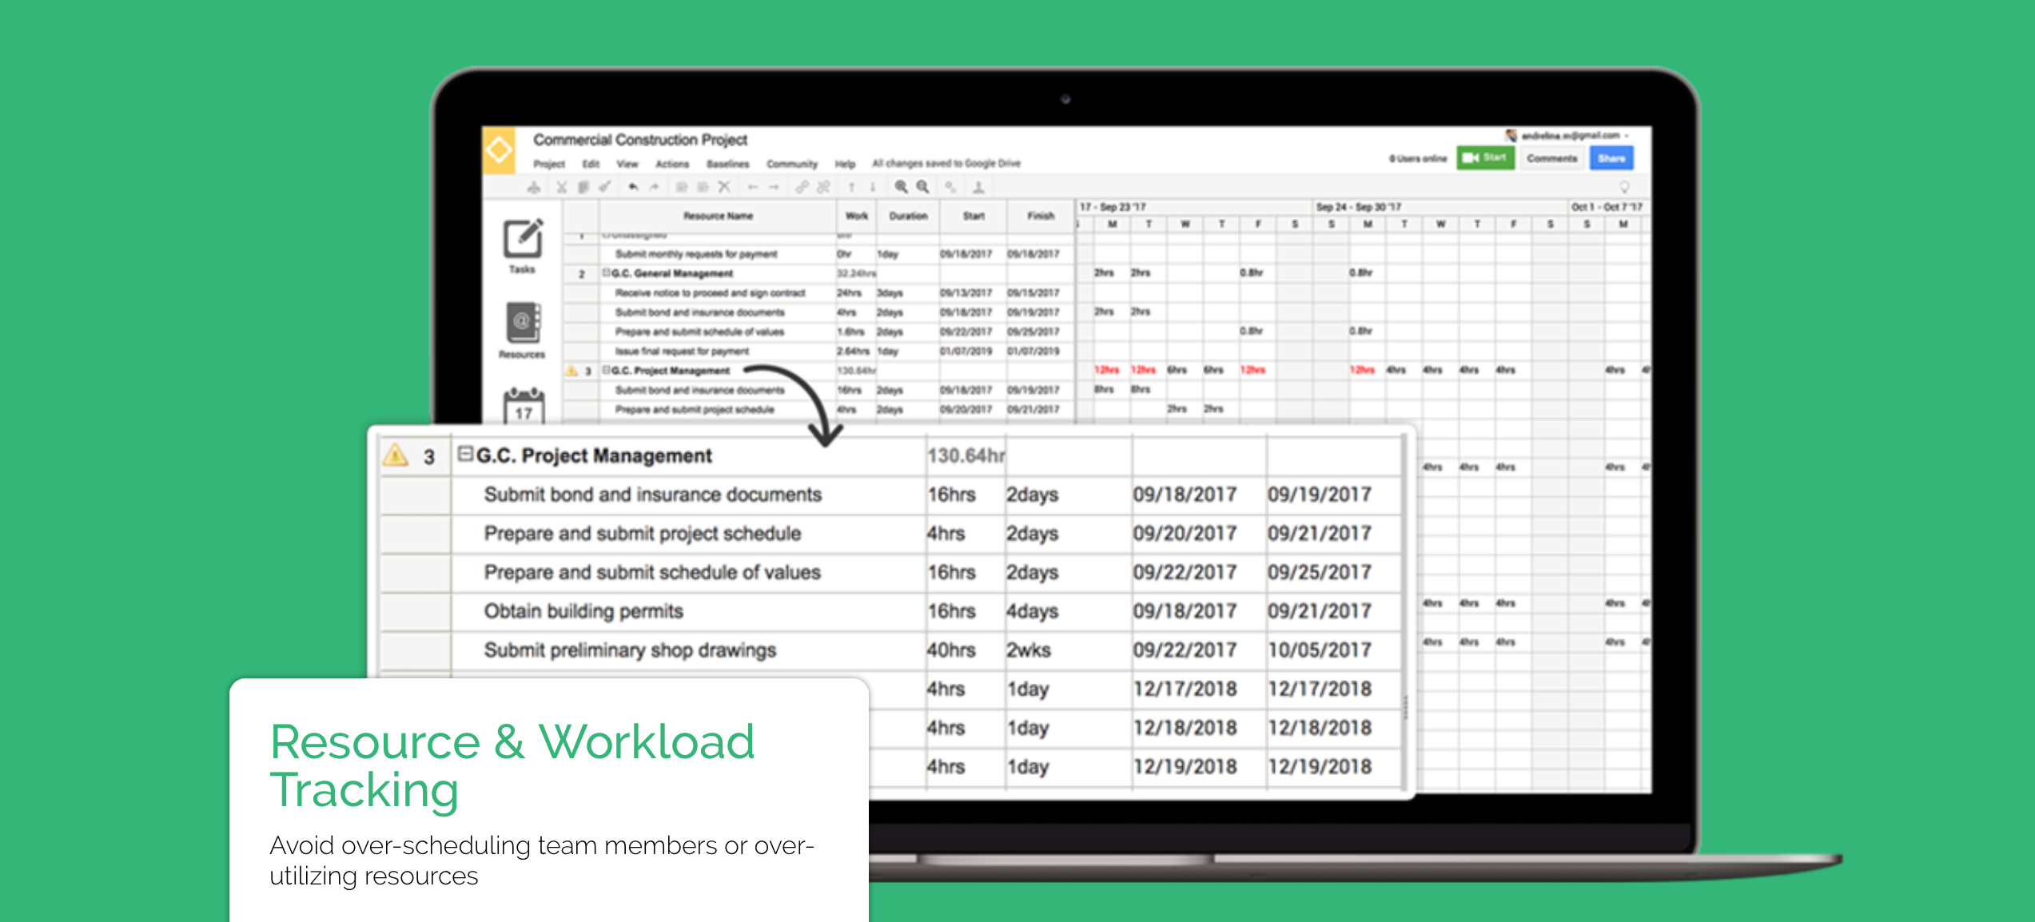Click the blue Share button
This screenshot has width=2035, height=922.
click(x=1611, y=158)
